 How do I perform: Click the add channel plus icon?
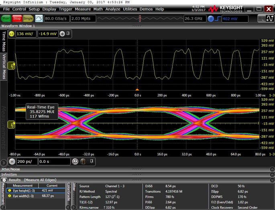62,34
